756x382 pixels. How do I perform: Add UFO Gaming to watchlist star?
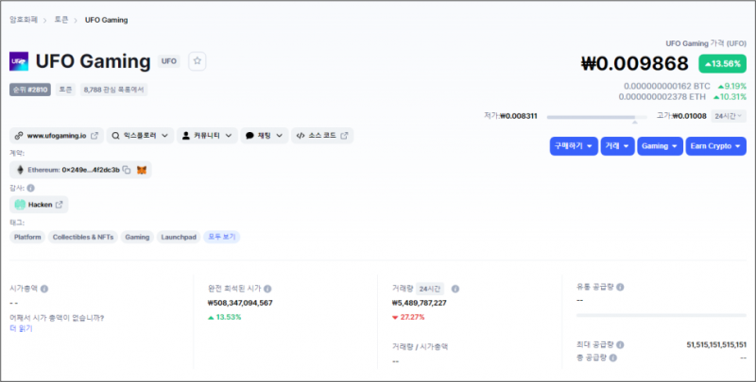click(x=198, y=61)
